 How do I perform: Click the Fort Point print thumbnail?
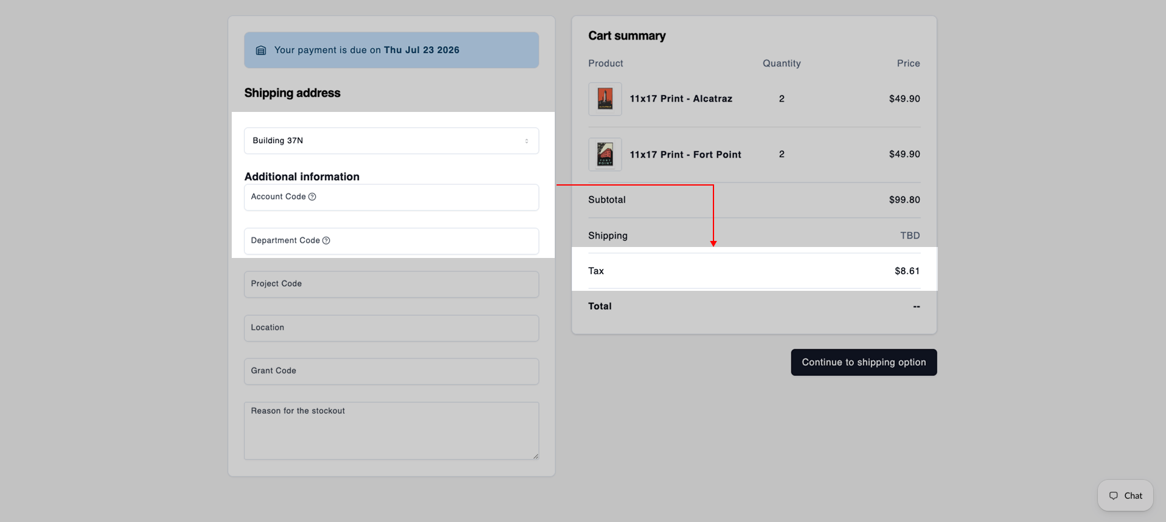pyautogui.click(x=605, y=154)
